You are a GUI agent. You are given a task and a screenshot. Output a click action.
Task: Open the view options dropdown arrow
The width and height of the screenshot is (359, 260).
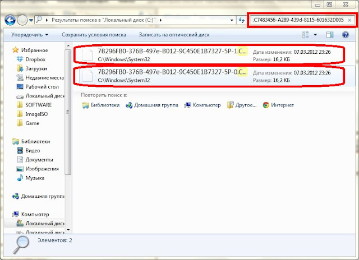pos(315,35)
